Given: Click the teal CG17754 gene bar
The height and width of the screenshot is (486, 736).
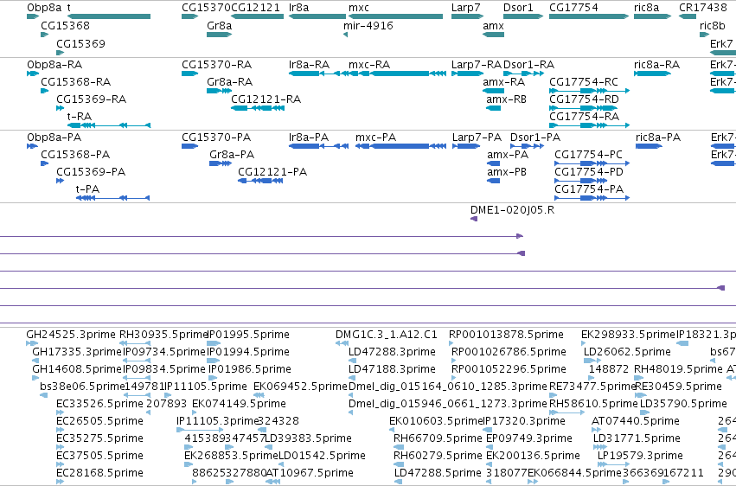Looking at the screenshot, I should pyautogui.click(x=589, y=16).
